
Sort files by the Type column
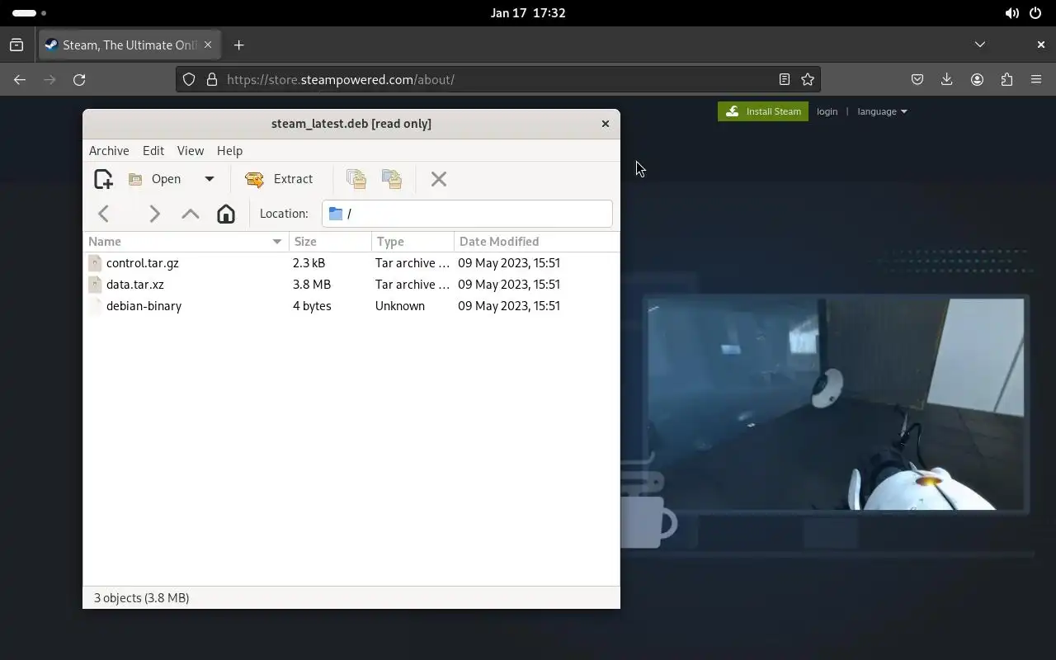coord(412,242)
